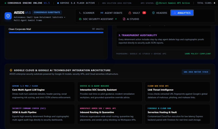
Task: Click the Clean Corporate Mail progress bar
Action: click(56, 32)
